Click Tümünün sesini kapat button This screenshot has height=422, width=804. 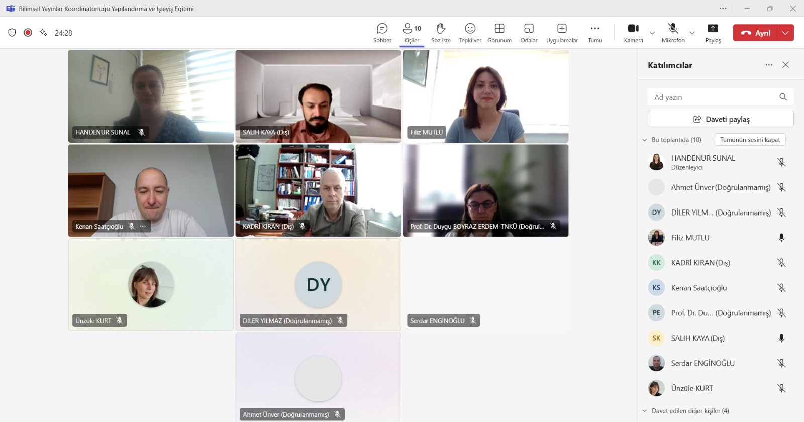tap(750, 140)
